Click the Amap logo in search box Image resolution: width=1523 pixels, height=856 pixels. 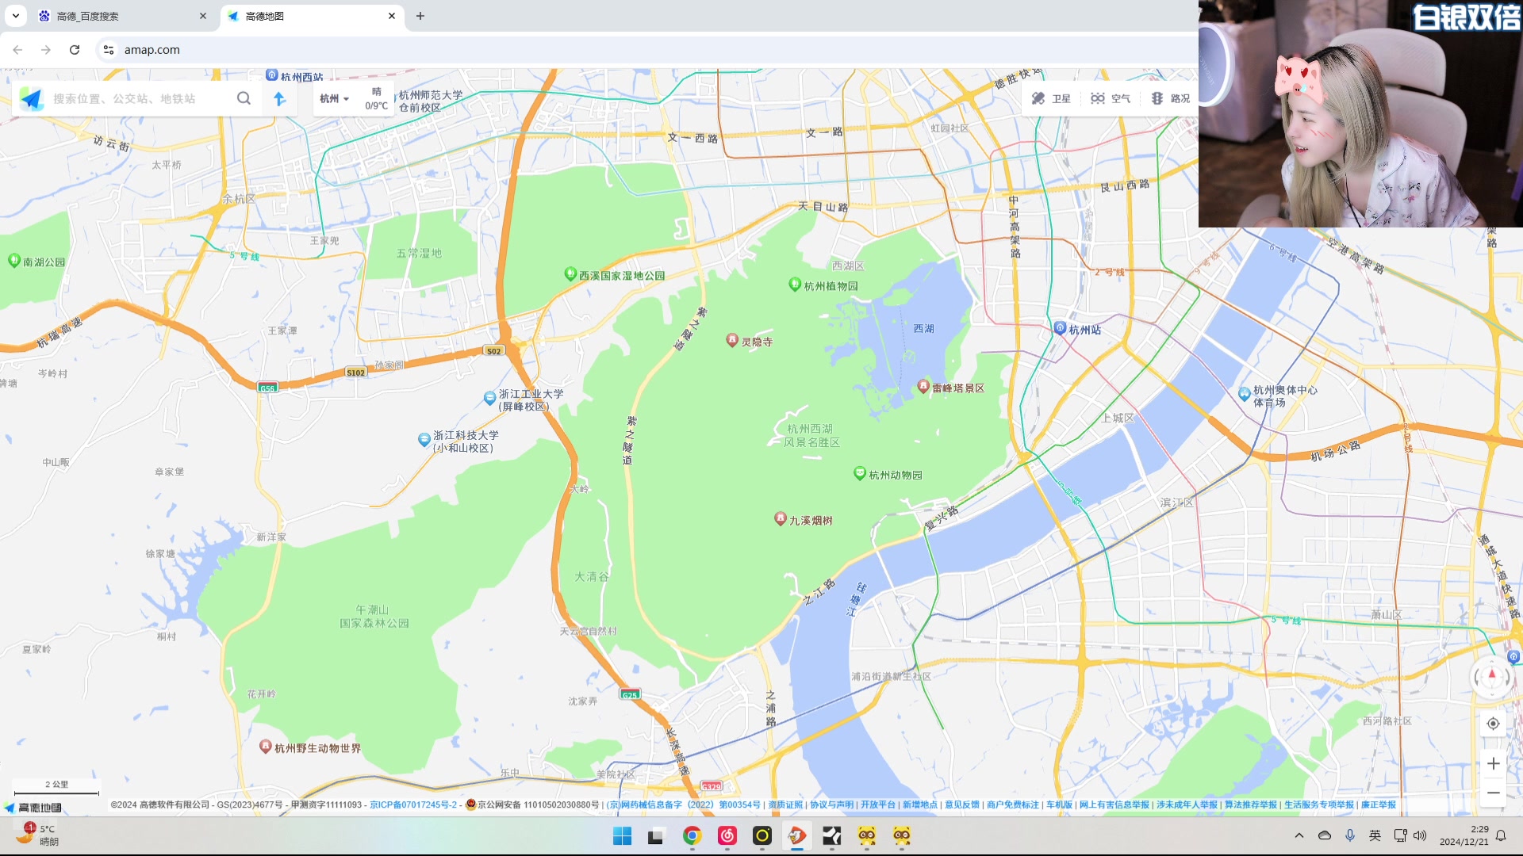32,98
